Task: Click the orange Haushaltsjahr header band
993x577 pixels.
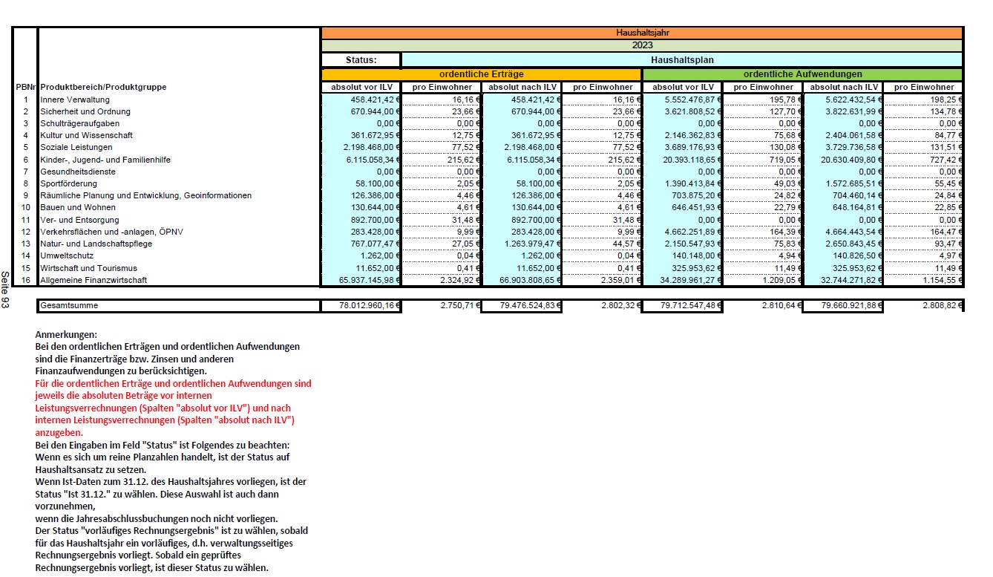Action: (x=642, y=33)
